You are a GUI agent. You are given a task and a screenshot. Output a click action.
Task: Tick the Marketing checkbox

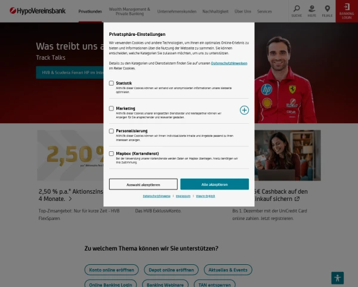pos(111,108)
